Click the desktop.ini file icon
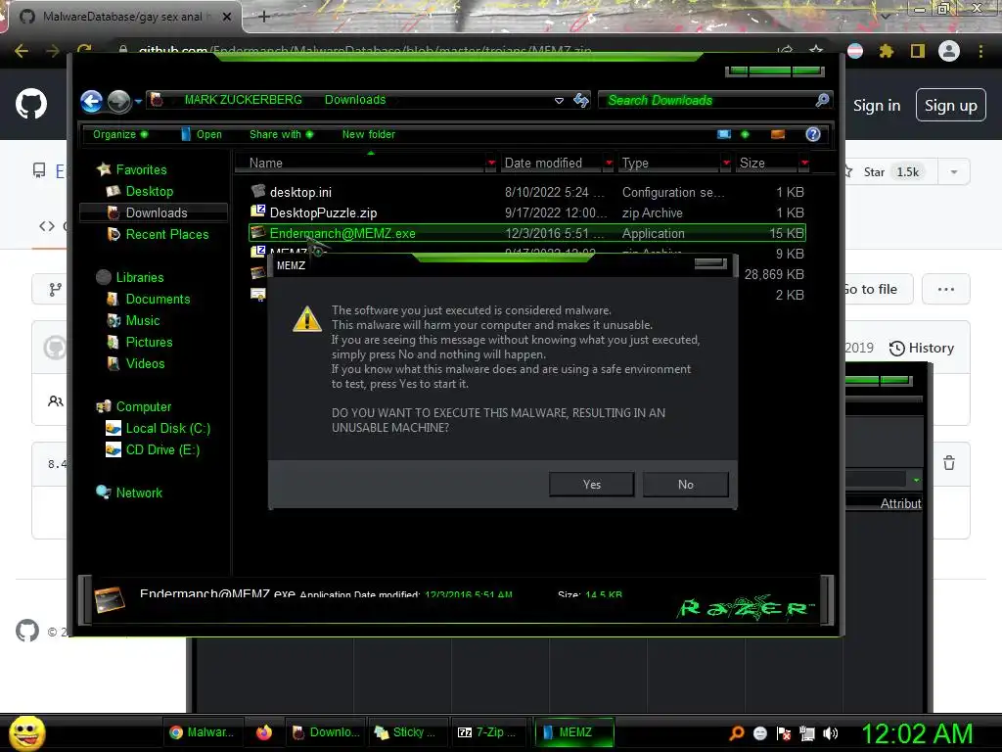Screen dimensions: 1002x752 pyautogui.click(x=258, y=191)
